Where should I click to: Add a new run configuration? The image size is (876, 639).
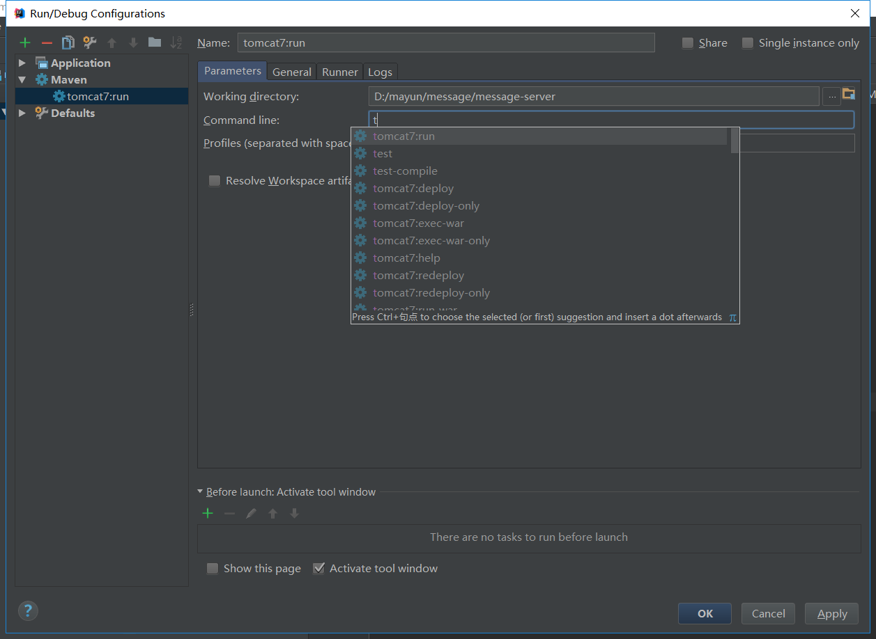coord(24,42)
